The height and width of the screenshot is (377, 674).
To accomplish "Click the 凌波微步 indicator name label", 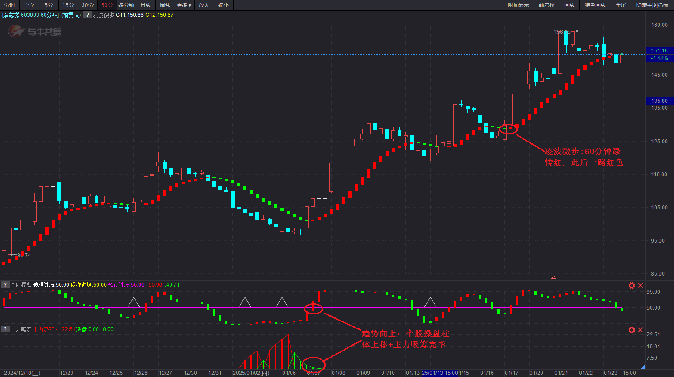I will [x=103, y=15].
